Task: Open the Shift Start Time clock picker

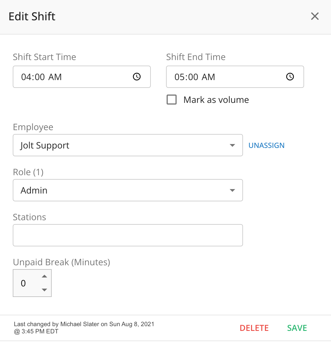Action: (x=137, y=77)
